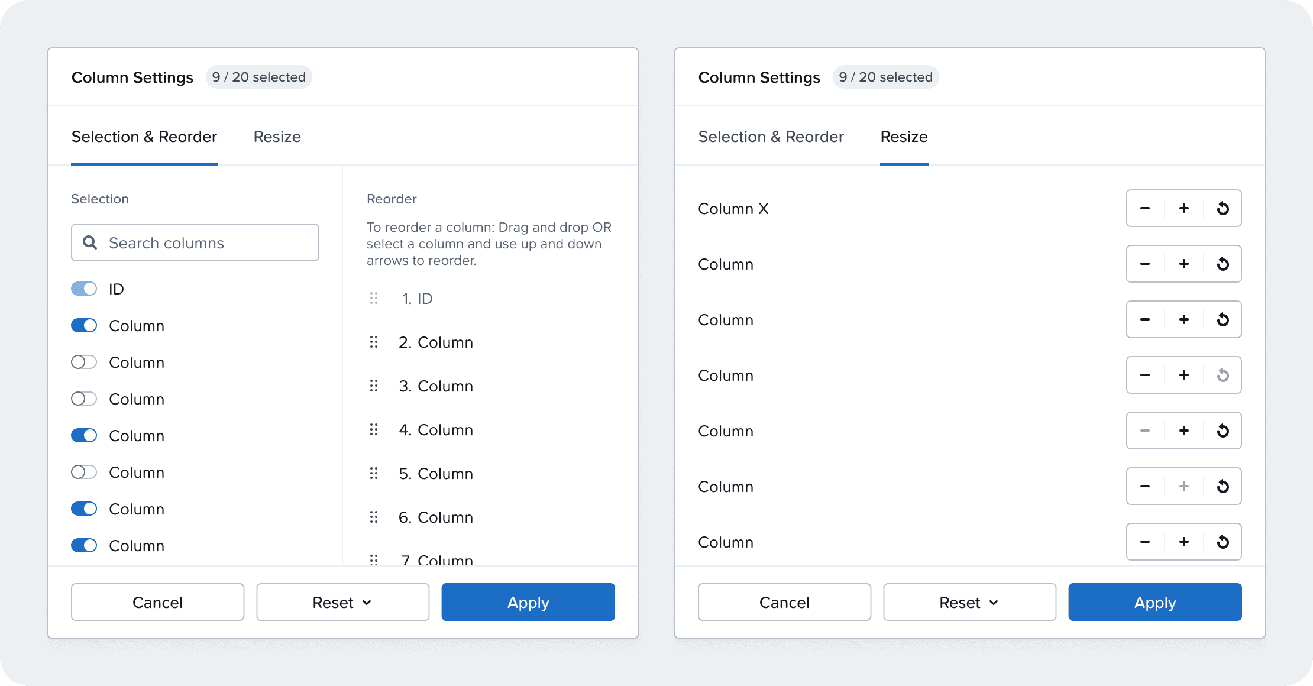Viewport: 1313px width, 686px height.
Task: Click the plus icon in bottom resize row
Action: [x=1184, y=542]
